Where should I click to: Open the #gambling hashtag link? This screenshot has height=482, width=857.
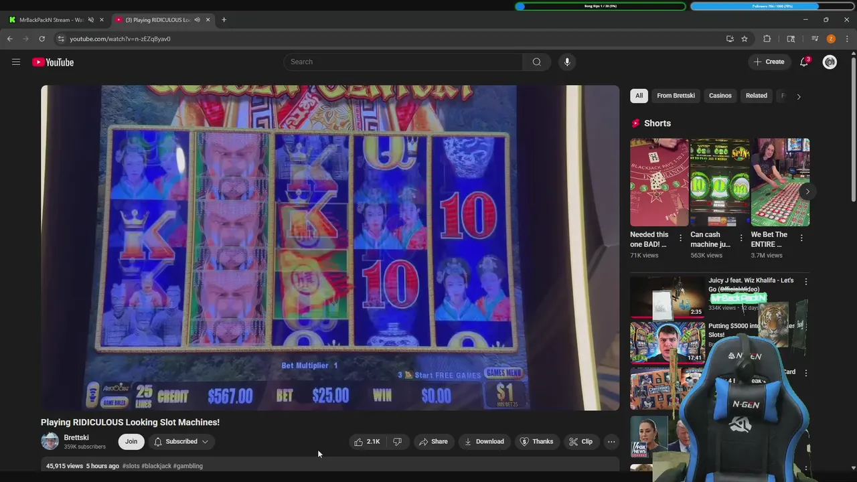(x=188, y=466)
